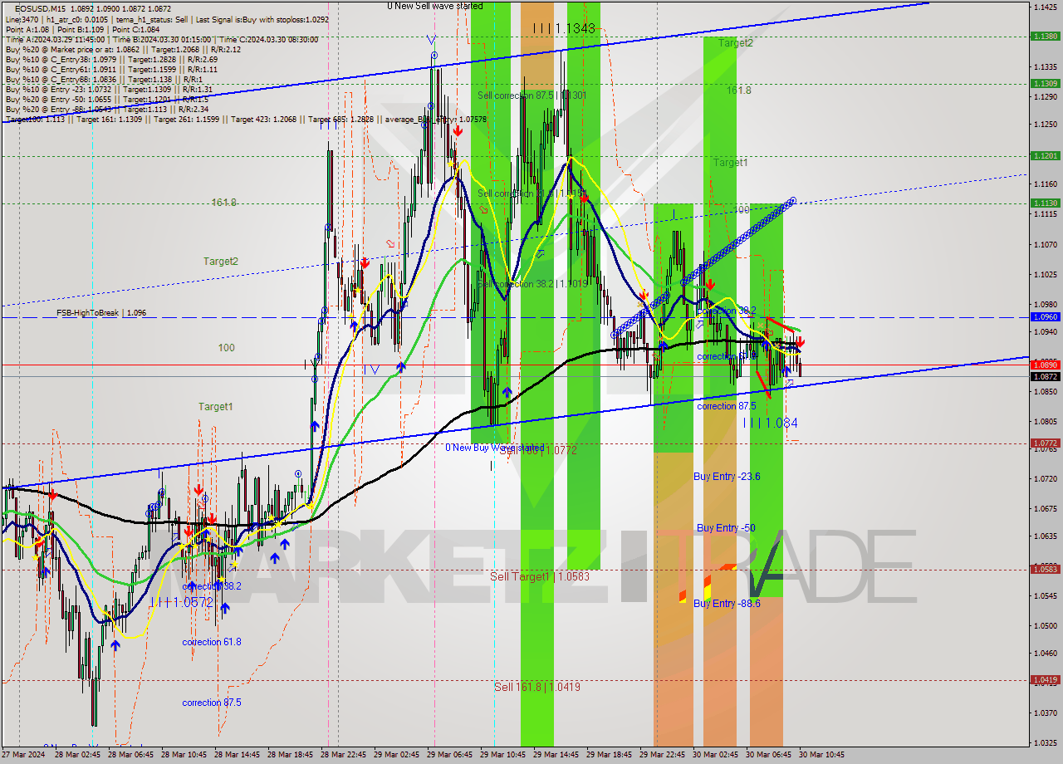Click the Sell correction 38.2 | 1.1019 label
This screenshot has height=764, width=1063.
pyautogui.click(x=532, y=284)
